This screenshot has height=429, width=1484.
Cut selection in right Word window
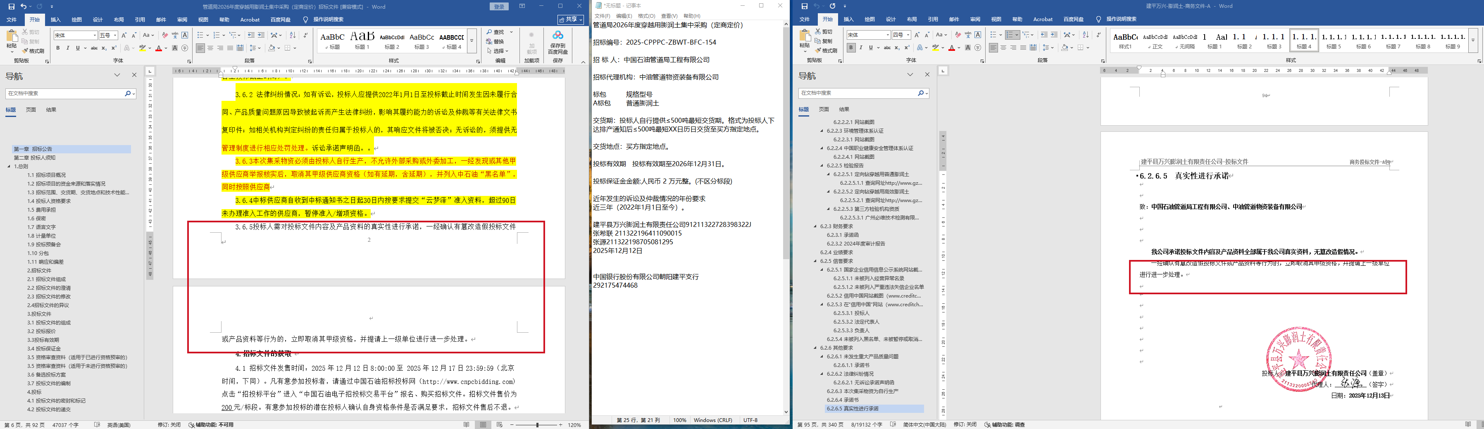[824, 32]
